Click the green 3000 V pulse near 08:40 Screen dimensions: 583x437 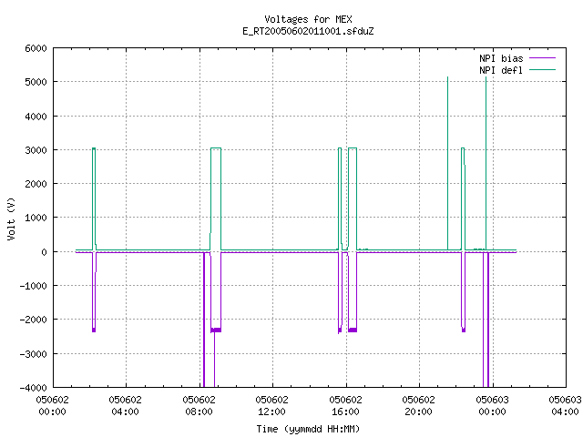(216, 198)
